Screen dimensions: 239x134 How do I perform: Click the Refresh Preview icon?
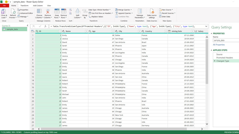[x=13, y=12]
